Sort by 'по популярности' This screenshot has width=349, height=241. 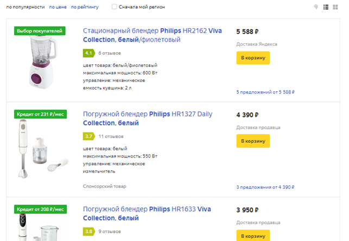[24, 7]
